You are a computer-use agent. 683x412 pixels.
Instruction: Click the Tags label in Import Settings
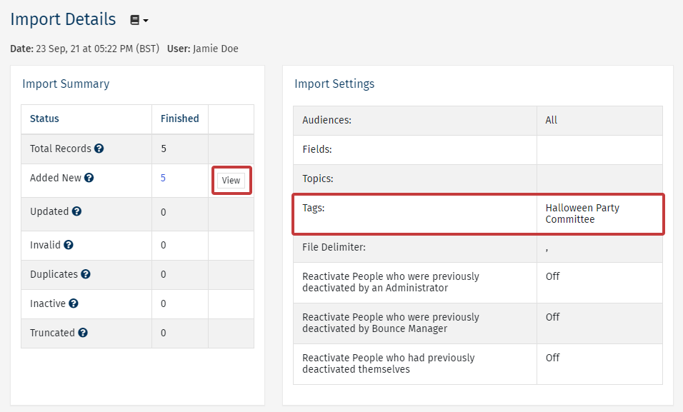(x=314, y=208)
